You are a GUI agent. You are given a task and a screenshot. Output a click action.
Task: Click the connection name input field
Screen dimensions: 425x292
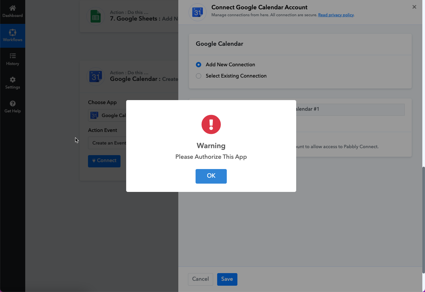pyautogui.click(x=350, y=109)
